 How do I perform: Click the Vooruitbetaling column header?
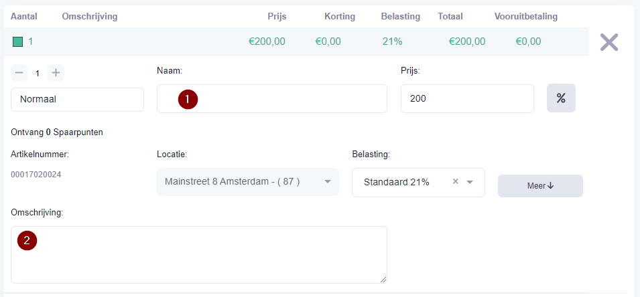click(525, 17)
